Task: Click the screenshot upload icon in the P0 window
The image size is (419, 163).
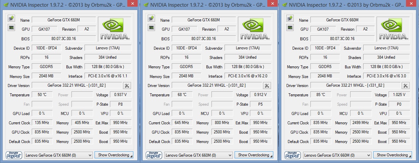Action: 290,18
